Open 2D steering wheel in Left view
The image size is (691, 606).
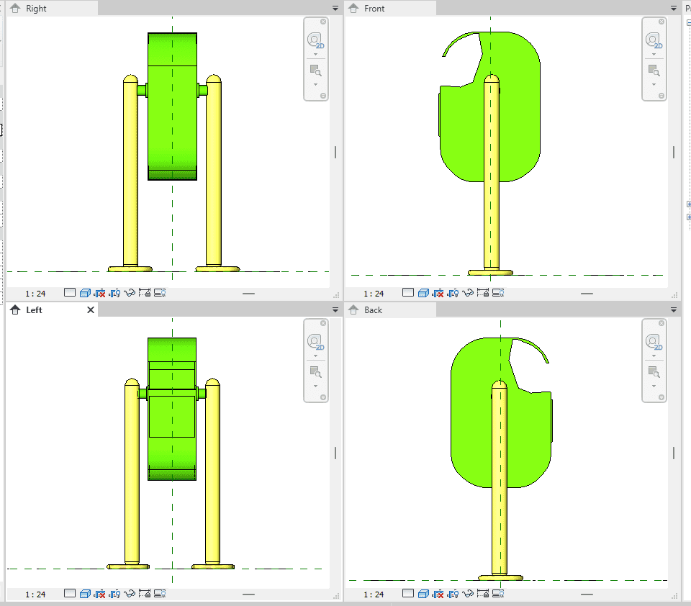click(x=315, y=342)
